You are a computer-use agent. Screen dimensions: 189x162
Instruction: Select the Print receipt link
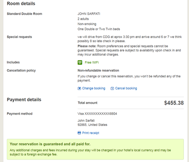point(90,133)
